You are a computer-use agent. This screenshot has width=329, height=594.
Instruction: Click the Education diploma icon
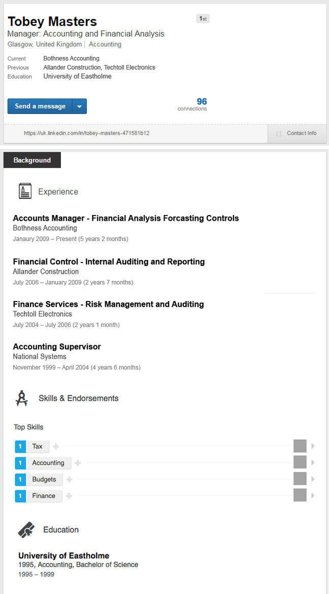(x=26, y=530)
